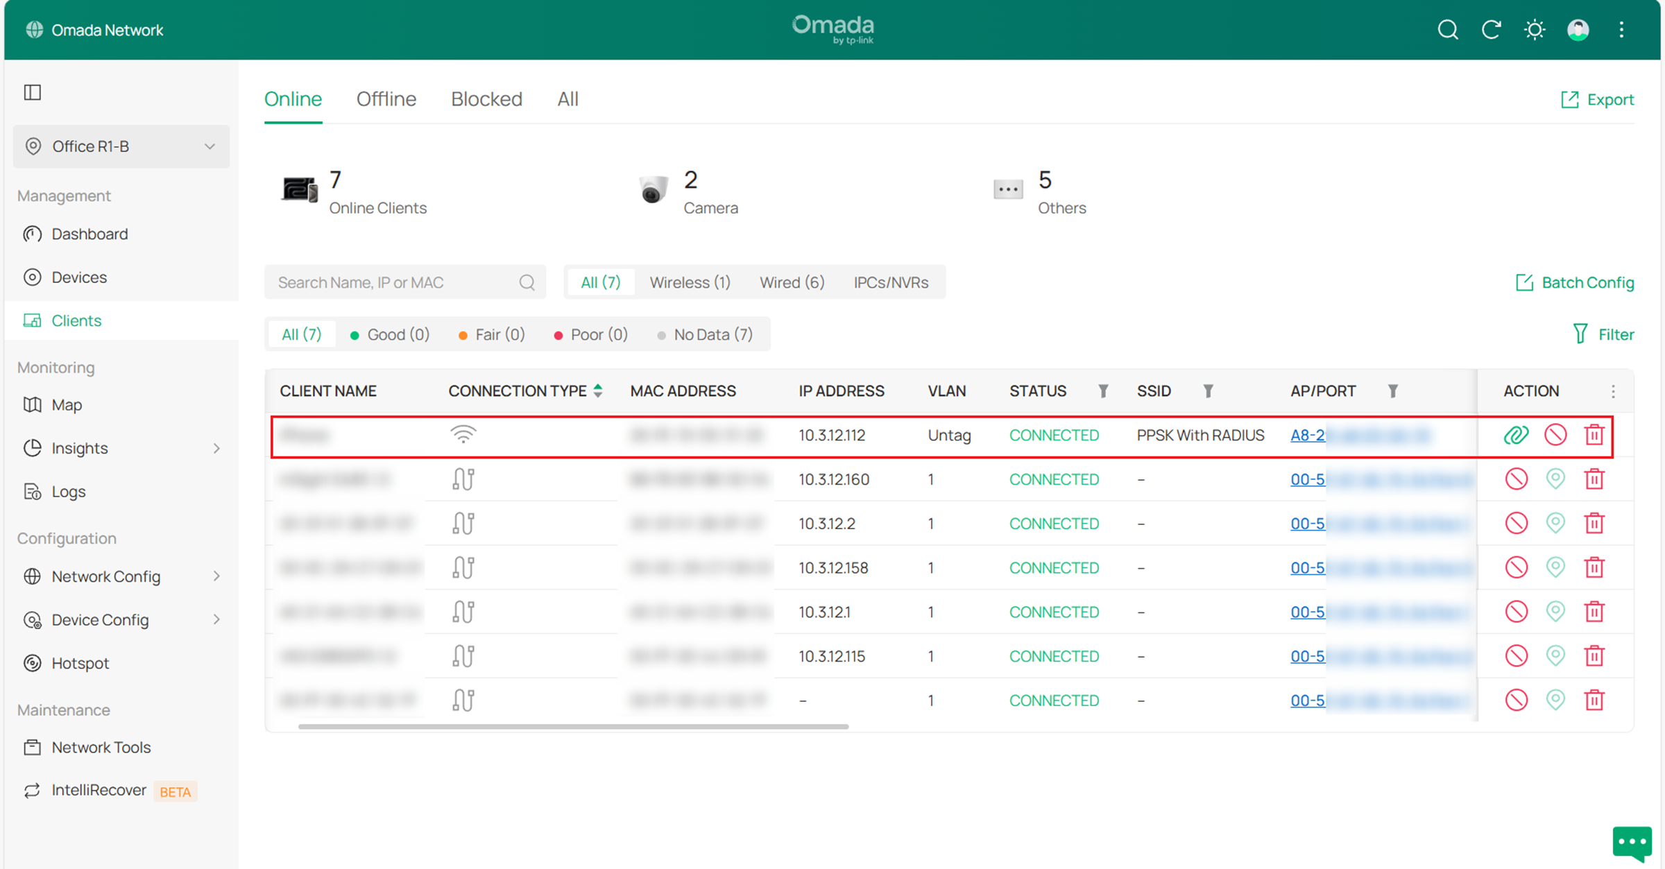Toggle the Wired (6) client filter
Image resolution: width=1665 pixels, height=869 pixels.
pyautogui.click(x=792, y=282)
